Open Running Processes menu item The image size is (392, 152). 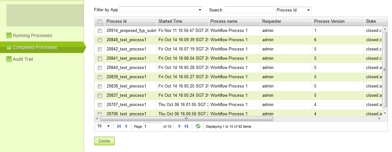(32, 35)
